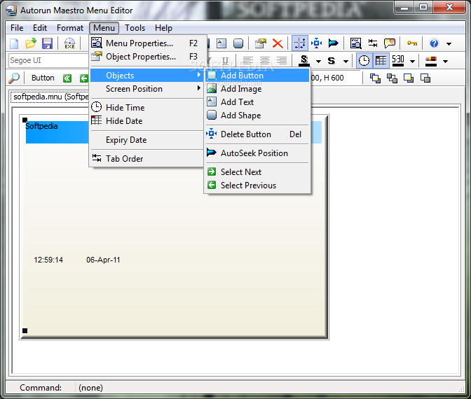
Task: Close the open Menu menu bar item
Action: (x=104, y=28)
